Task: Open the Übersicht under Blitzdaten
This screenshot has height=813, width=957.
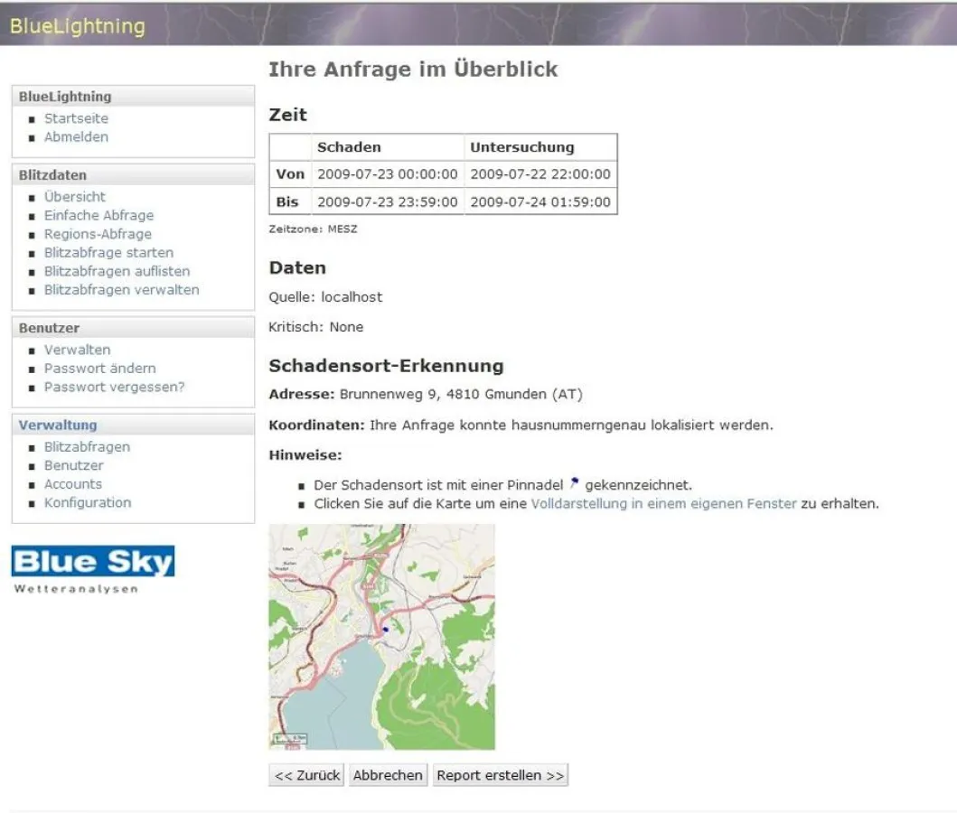Action: (77, 196)
